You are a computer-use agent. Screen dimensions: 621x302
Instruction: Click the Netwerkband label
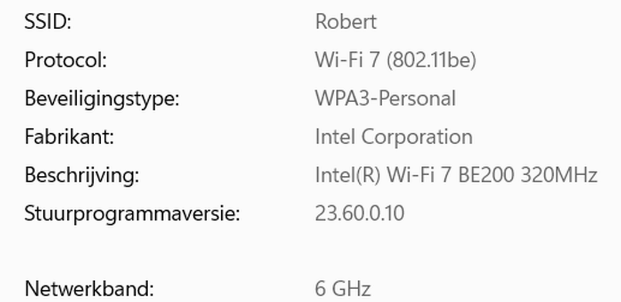tap(89, 289)
